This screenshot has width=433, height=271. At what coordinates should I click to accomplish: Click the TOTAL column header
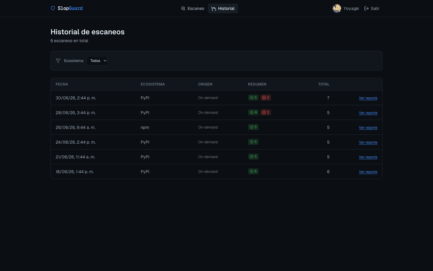[324, 84]
